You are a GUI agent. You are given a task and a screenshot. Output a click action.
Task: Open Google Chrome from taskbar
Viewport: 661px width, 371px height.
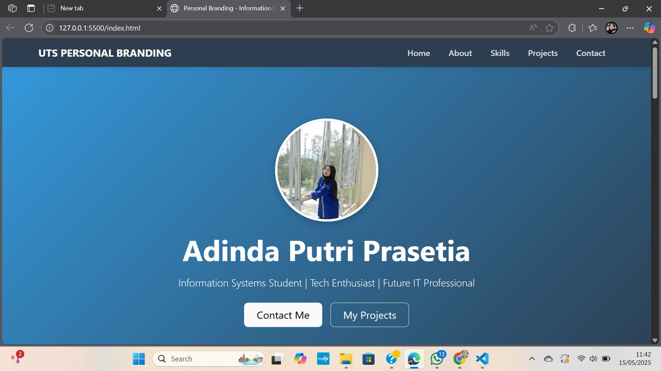(x=460, y=359)
